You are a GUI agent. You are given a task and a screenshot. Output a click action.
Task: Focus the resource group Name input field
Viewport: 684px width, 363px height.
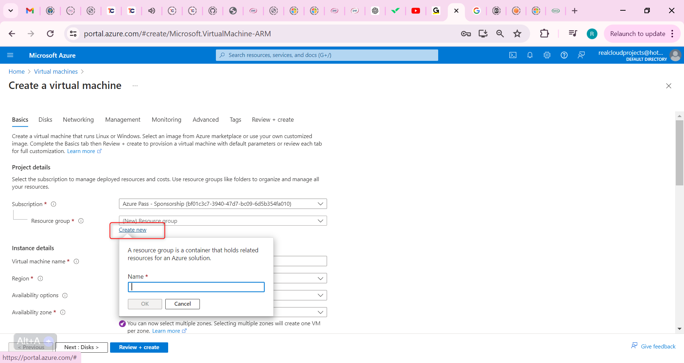coord(196,287)
